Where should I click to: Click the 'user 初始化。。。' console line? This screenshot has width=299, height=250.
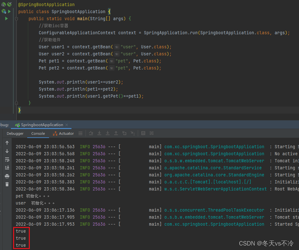point(35,203)
